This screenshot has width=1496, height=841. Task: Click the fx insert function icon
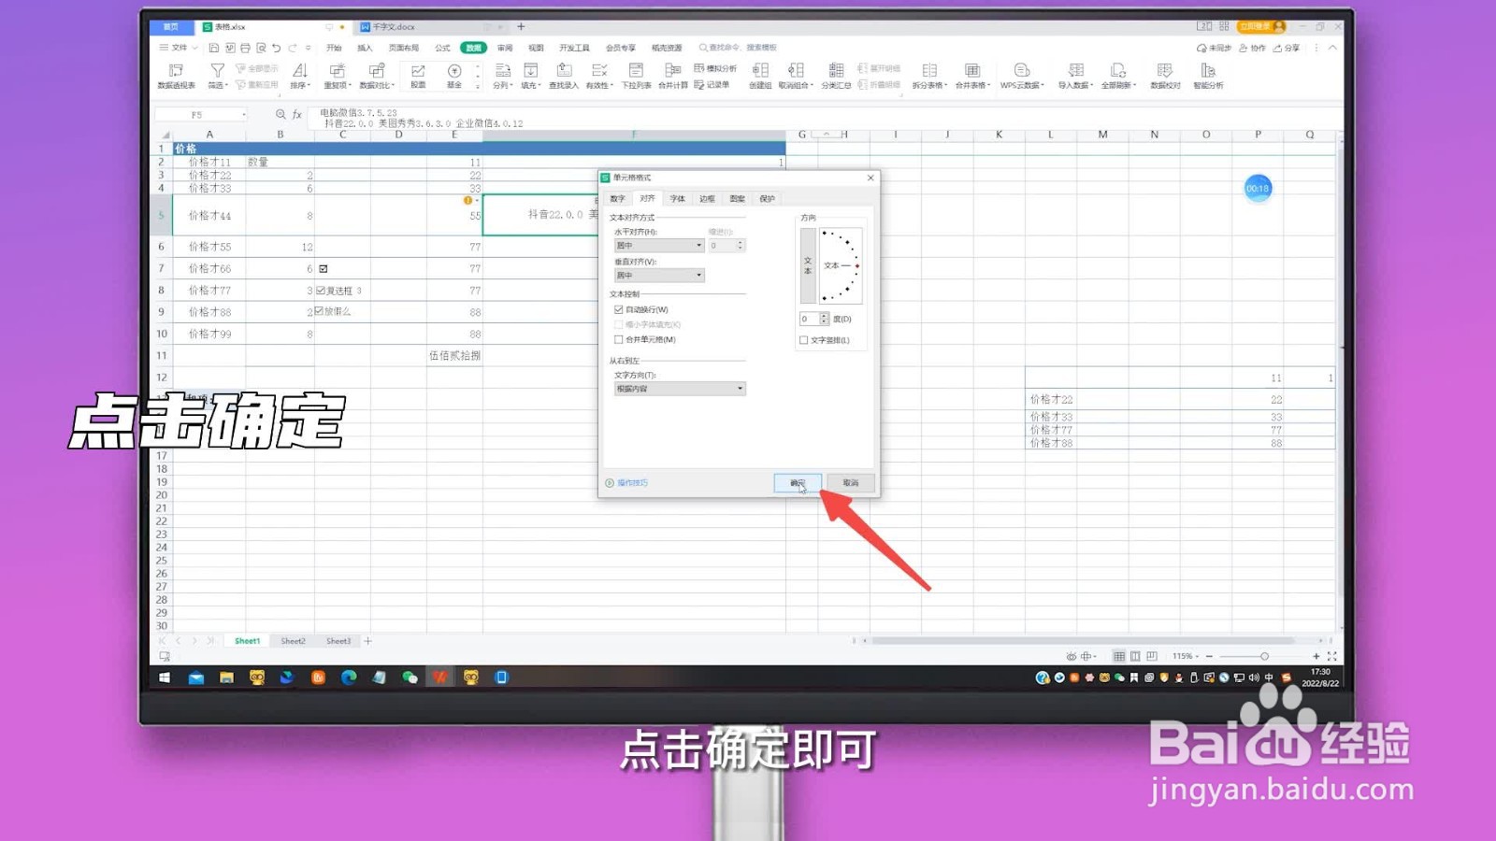coord(297,114)
